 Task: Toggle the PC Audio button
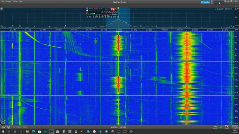click(x=205, y=2)
